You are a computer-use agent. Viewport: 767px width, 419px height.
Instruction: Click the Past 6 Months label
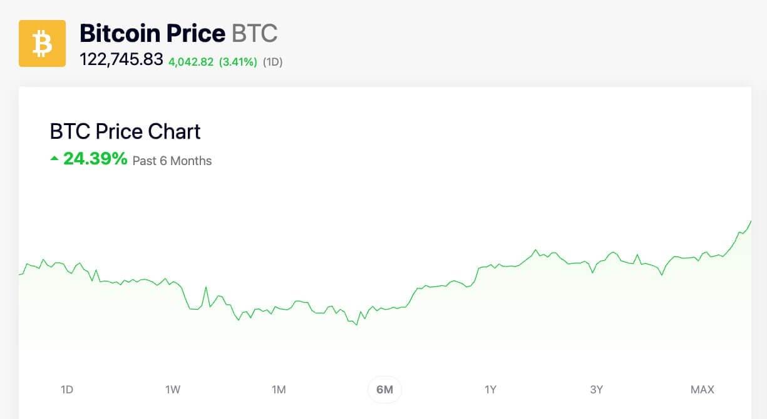[x=171, y=161]
